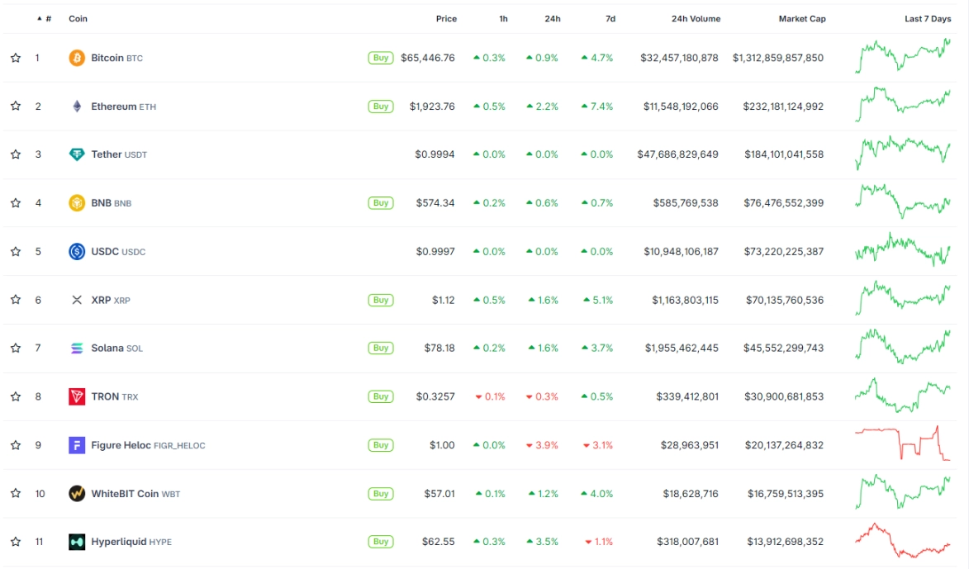This screenshot has width=969, height=569.
Task: Click the Figure Heloc coin logo
Action: coord(77,445)
